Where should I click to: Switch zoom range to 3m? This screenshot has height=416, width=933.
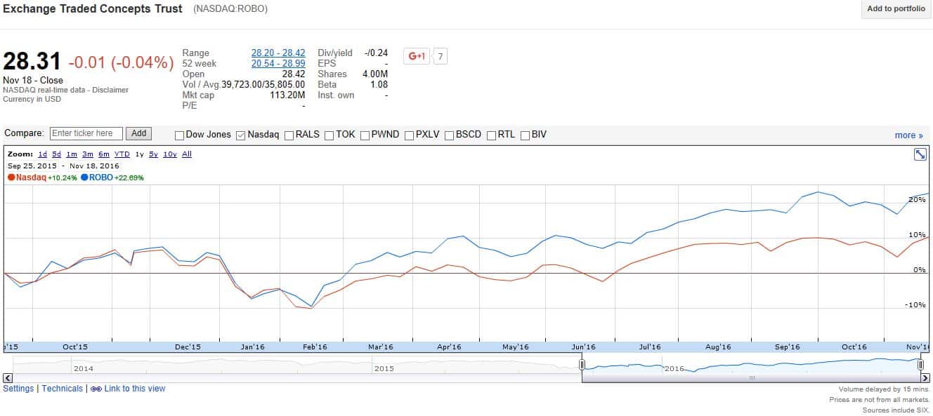click(x=87, y=154)
